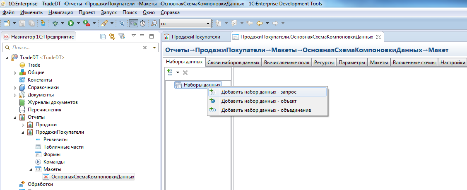Click the green Run play icon
Image resolution: width=467 pixels, height=190 pixels.
point(71,23)
